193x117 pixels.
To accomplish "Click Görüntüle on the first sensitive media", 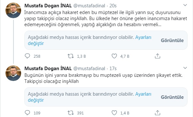I will click(172, 40).
